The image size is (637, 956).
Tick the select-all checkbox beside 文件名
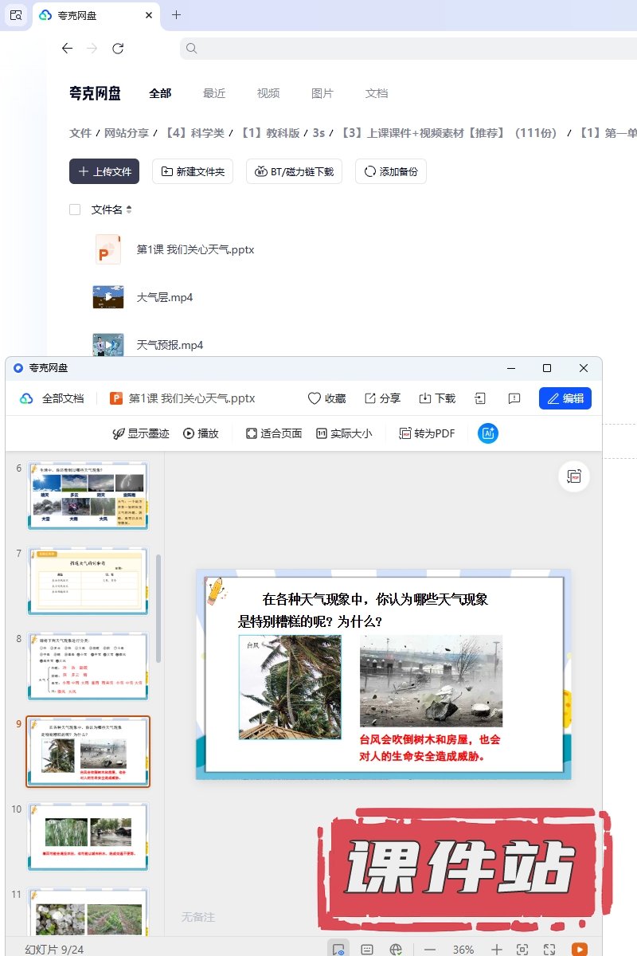coord(75,210)
